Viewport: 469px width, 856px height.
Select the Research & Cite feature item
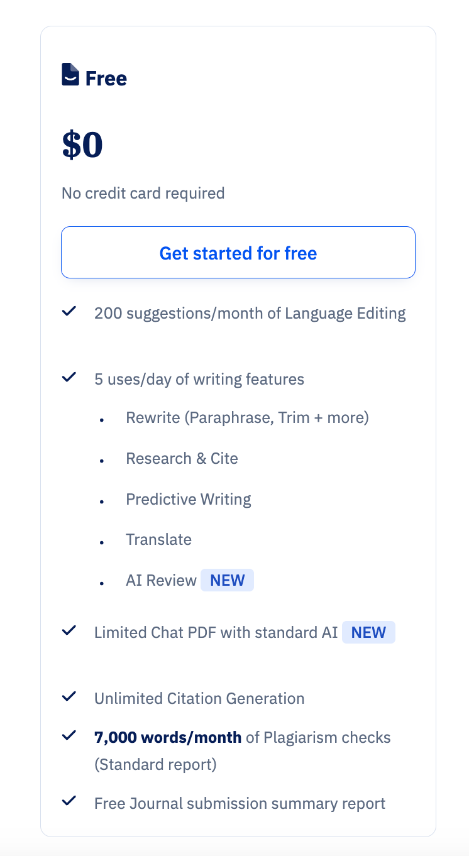click(x=182, y=458)
